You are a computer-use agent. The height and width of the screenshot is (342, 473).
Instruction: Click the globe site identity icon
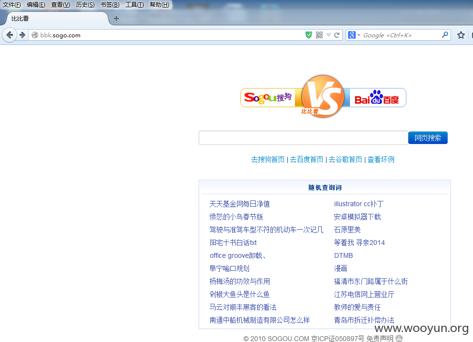[x=35, y=35]
